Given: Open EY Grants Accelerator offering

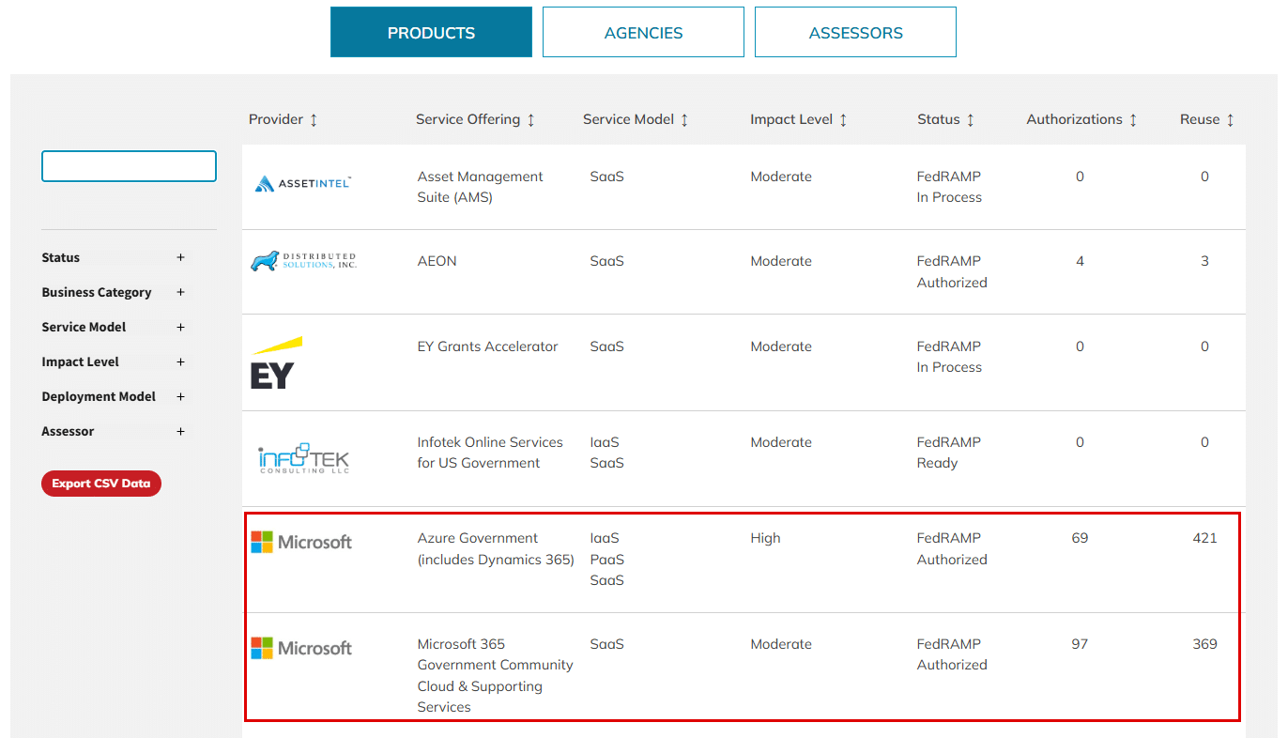Looking at the screenshot, I should tap(488, 346).
